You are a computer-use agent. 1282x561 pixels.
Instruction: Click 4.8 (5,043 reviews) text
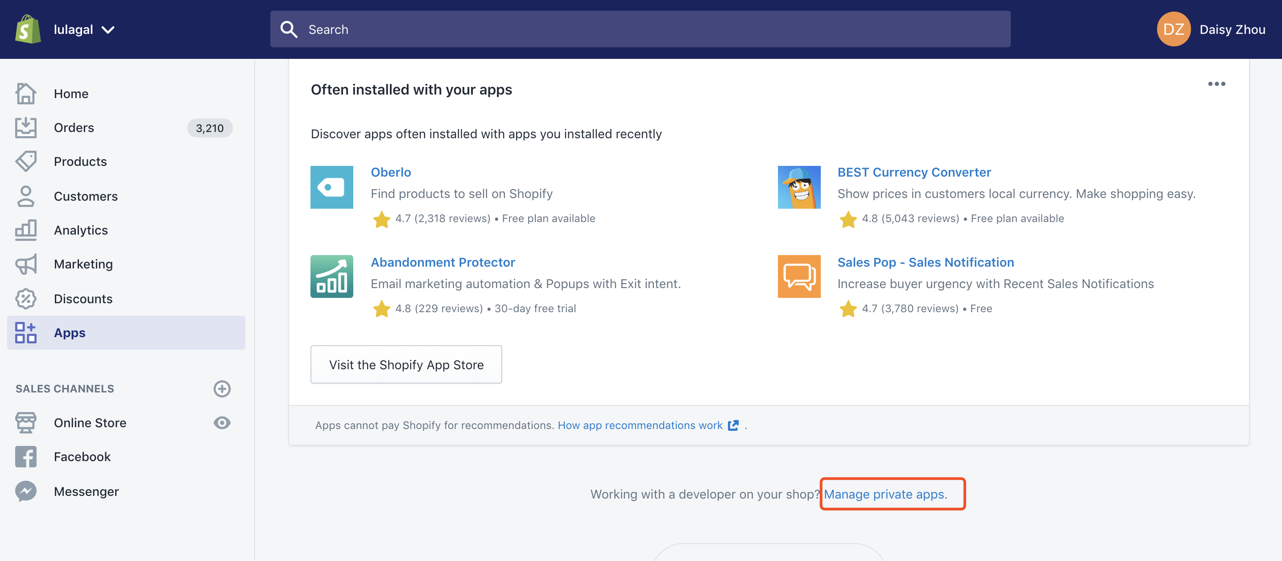[911, 219]
